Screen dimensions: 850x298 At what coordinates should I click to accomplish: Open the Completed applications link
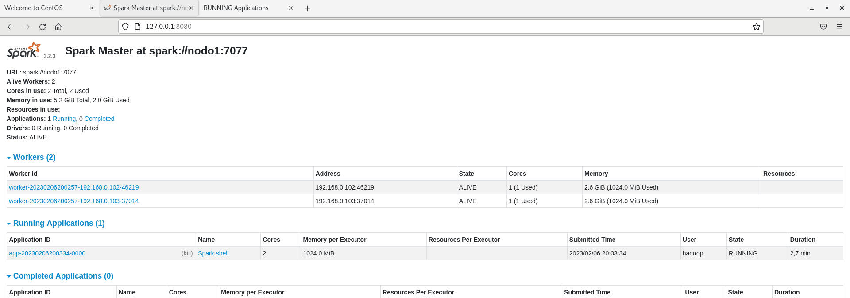tap(99, 119)
